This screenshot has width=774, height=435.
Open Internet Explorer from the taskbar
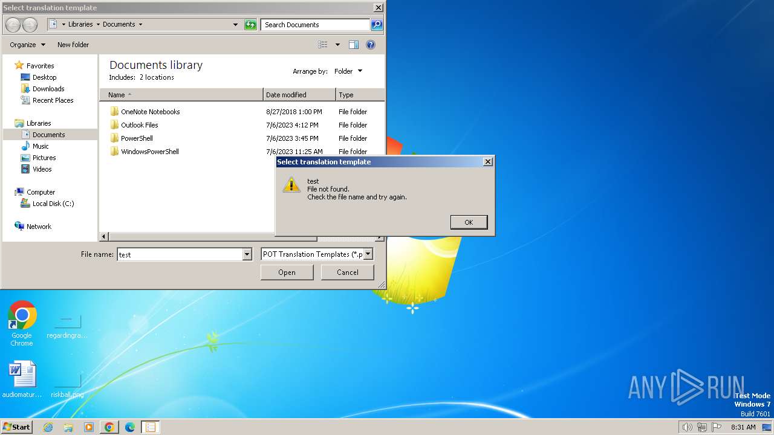(x=48, y=427)
